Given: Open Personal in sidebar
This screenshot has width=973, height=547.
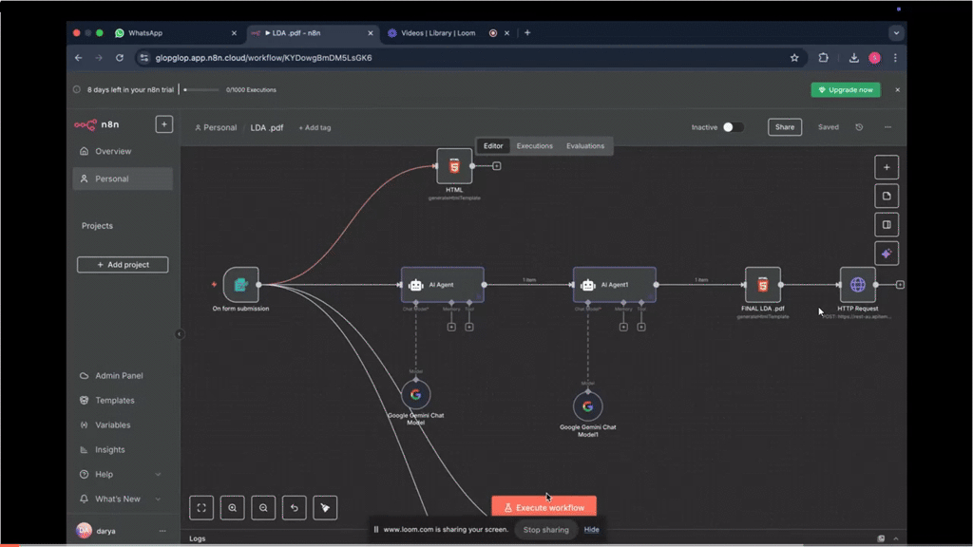Looking at the screenshot, I should point(123,179).
